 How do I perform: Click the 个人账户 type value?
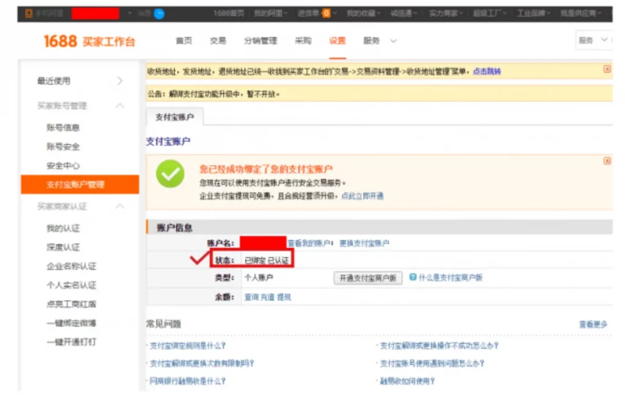pyautogui.click(x=259, y=277)
